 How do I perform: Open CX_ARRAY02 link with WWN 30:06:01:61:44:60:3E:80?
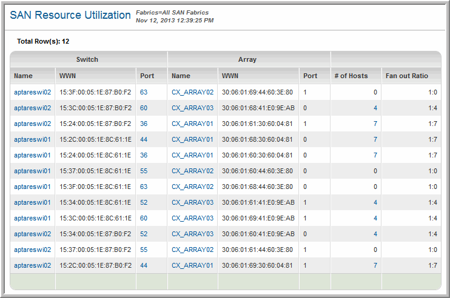coord(192,250)
